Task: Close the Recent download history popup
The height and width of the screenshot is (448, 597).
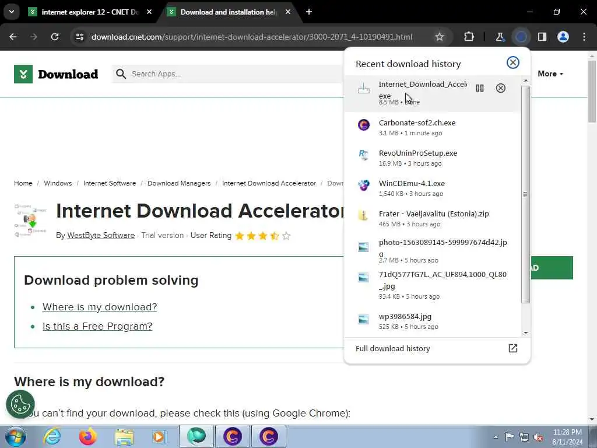Action: point(513,62)
